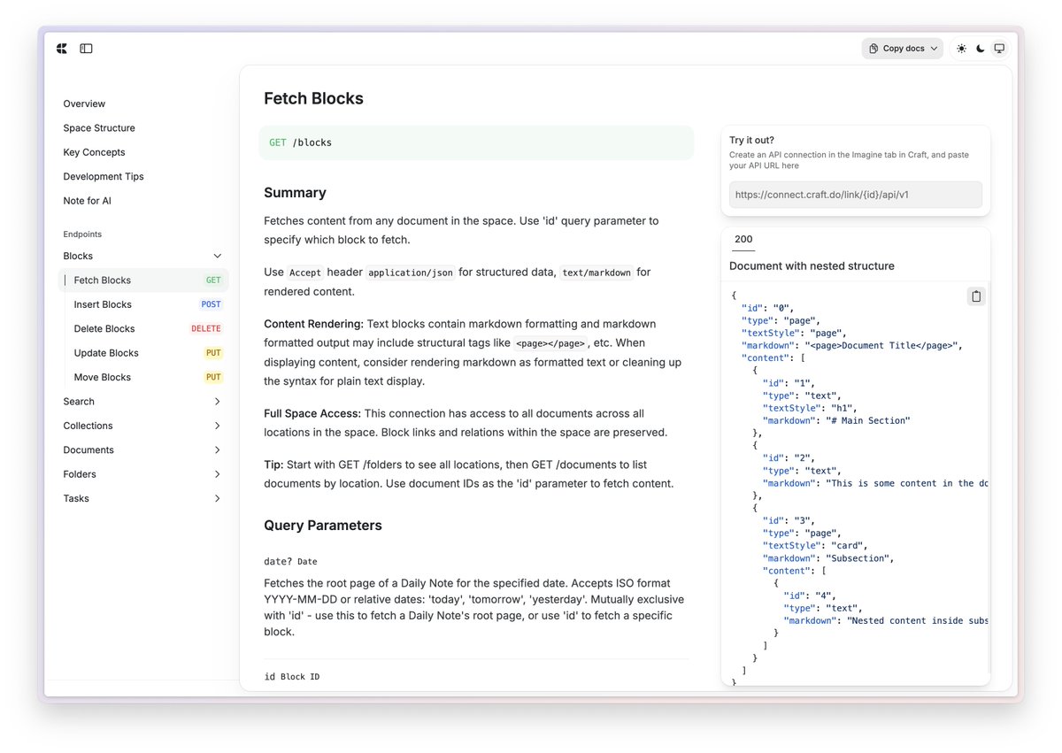This screenshot has width=1062, height=753.
Task: Toggle the sidebar panel icon
Action: coord(86,49)
